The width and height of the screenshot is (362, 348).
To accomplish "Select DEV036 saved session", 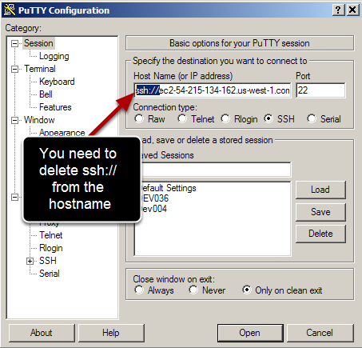I will coord(155,198).
